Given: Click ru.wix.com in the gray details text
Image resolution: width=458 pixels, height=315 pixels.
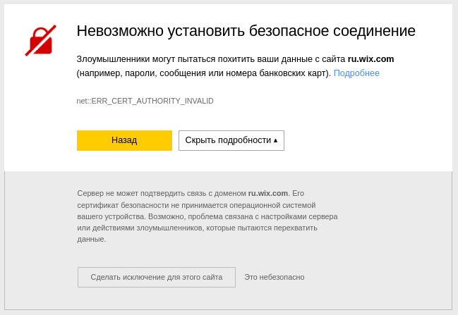Looking at the screenshot, I should coord(268,193).
